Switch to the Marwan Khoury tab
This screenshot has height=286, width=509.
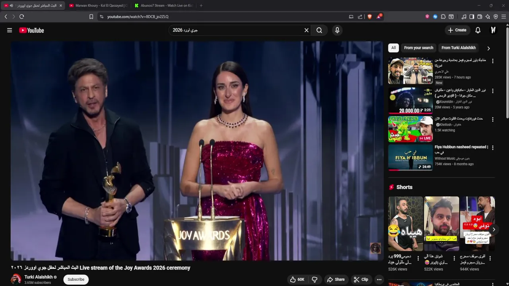[x=98, y=6]
